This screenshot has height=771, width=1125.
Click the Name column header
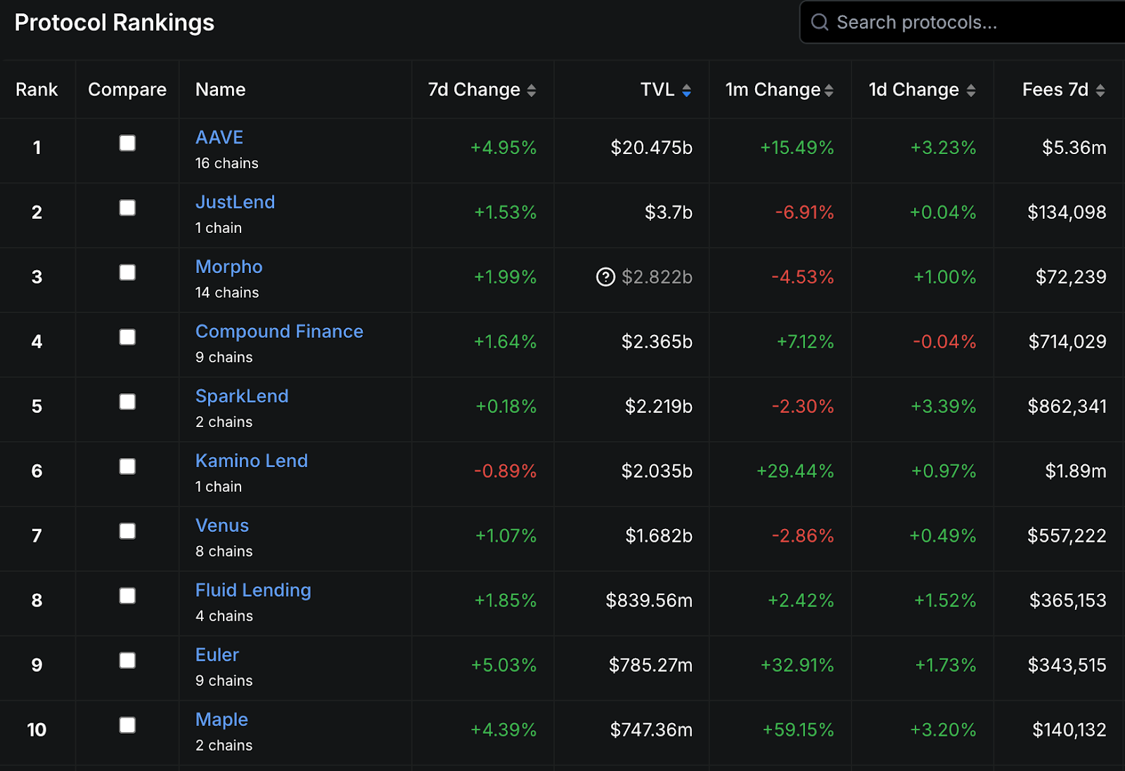point(220,90)
